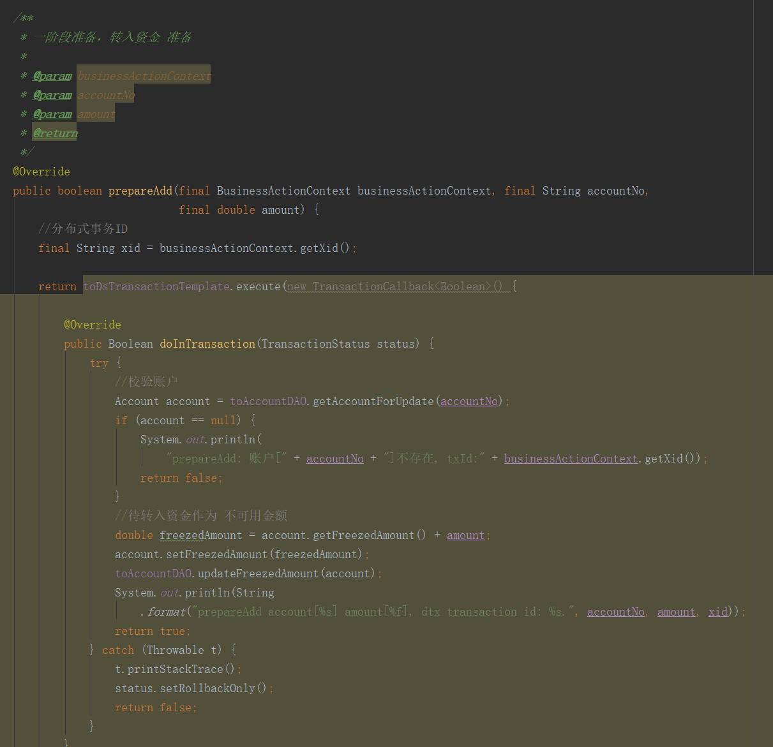Click the "status" parameter name in doInTransaction signature
773x747 pixels.
pyautogui.click(x=395, y=344)
